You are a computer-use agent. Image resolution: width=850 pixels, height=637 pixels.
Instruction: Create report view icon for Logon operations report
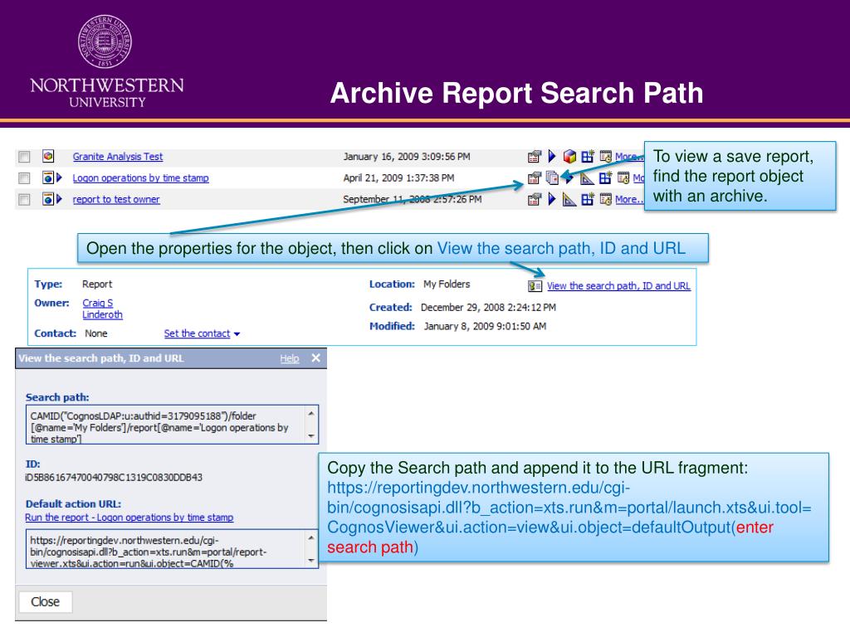point(605,177)
